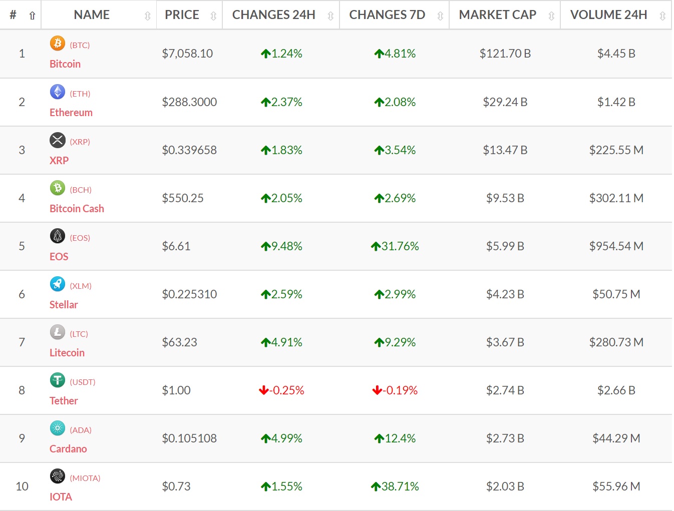Image resolution: width=674 pixels, height=511 pixels.
Task: Click the (BCH) ticker symbol
Action: (81, 190)
